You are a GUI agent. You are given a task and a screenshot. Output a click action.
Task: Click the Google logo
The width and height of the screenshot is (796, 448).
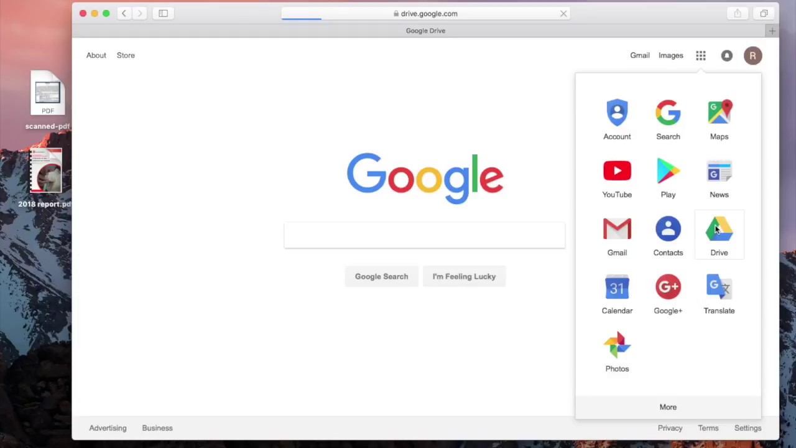point(425,178)
